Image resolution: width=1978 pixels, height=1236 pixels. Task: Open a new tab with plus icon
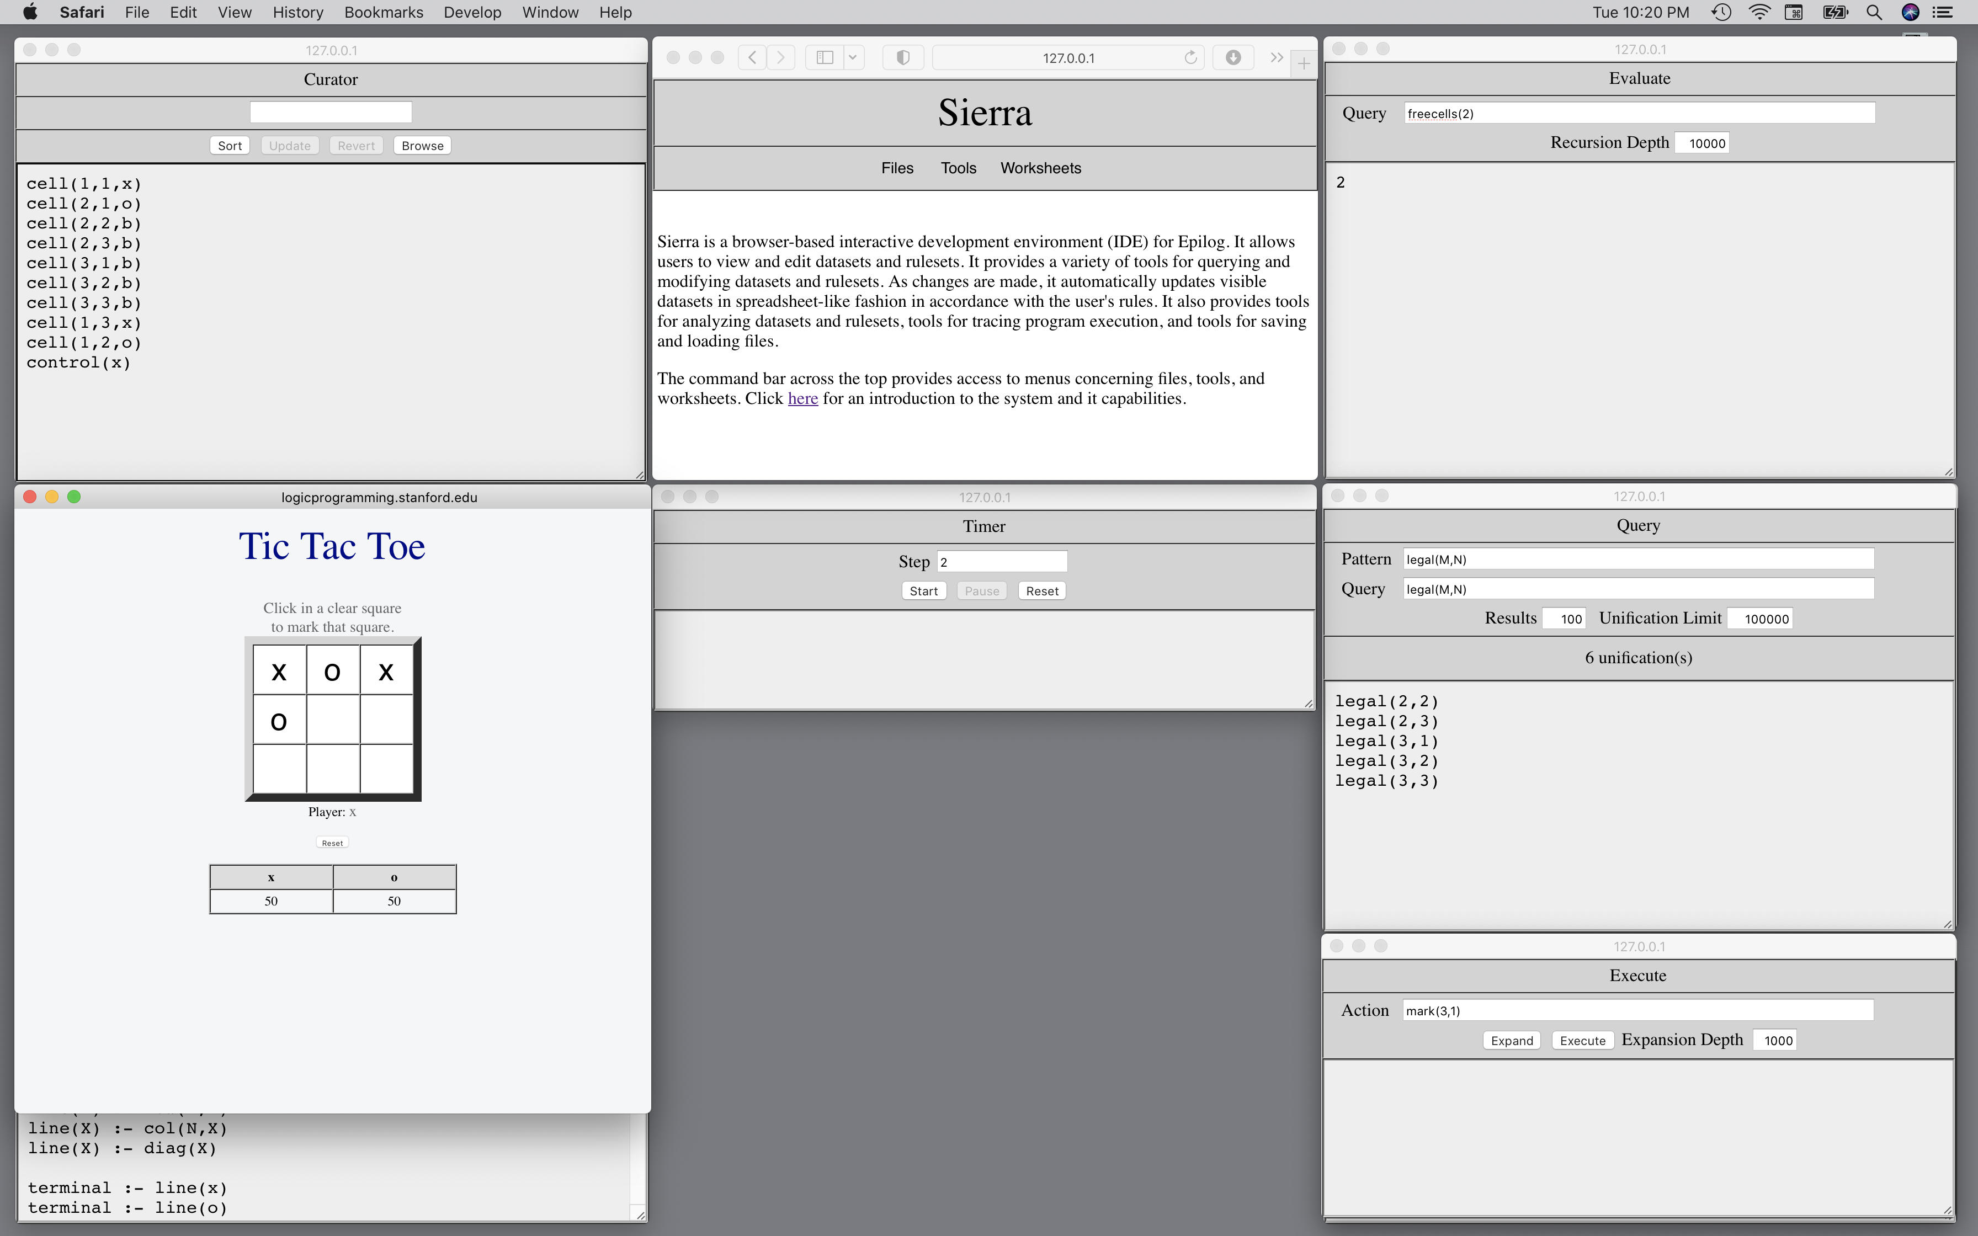click(x=1304, y=63)
